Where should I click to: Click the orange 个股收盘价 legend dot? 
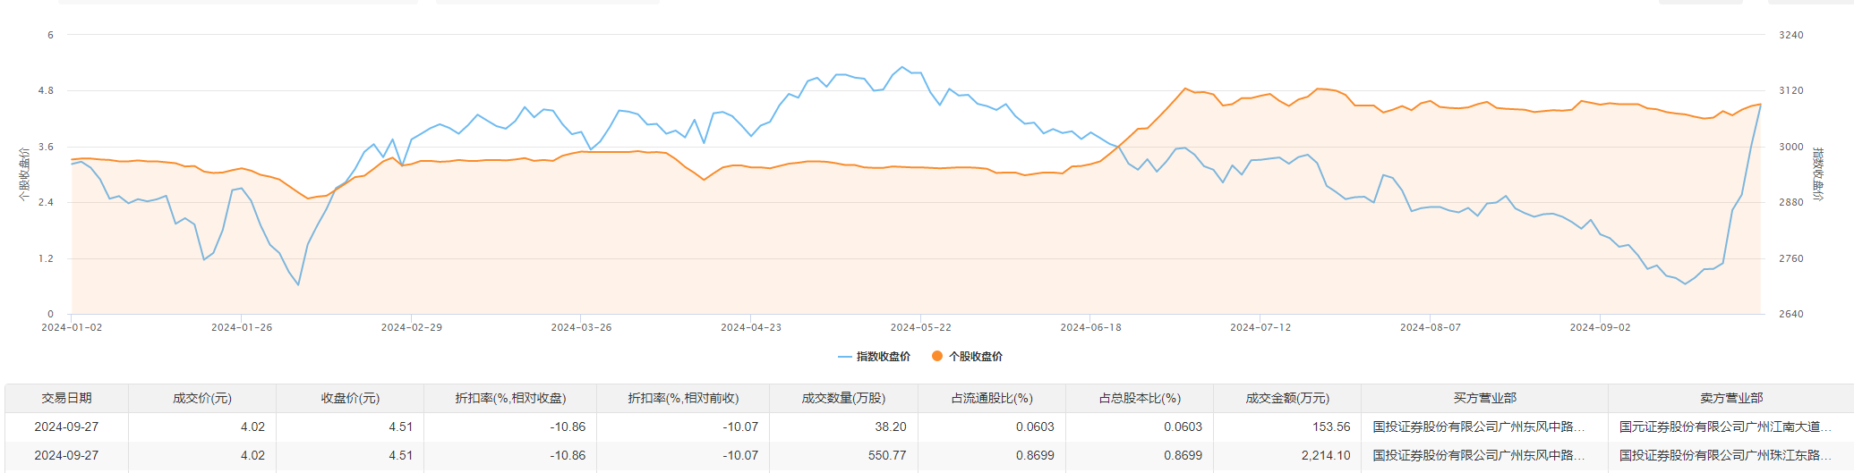pos(937,357)
